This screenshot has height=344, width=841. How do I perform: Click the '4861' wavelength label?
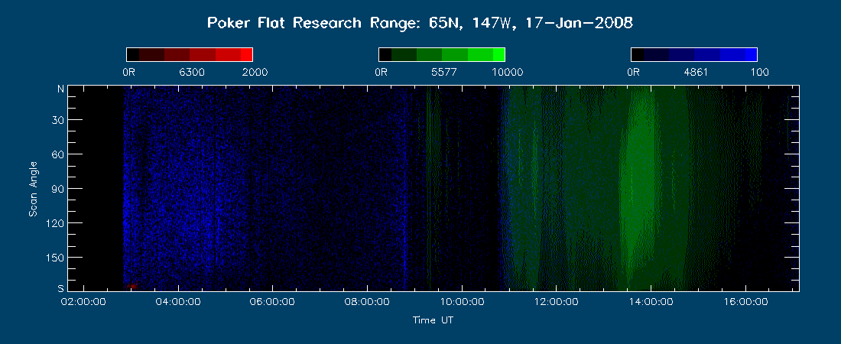click(x=697, y=73)
